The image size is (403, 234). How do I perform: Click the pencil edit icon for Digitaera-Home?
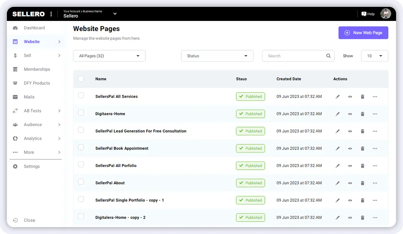tap(338, 114)
